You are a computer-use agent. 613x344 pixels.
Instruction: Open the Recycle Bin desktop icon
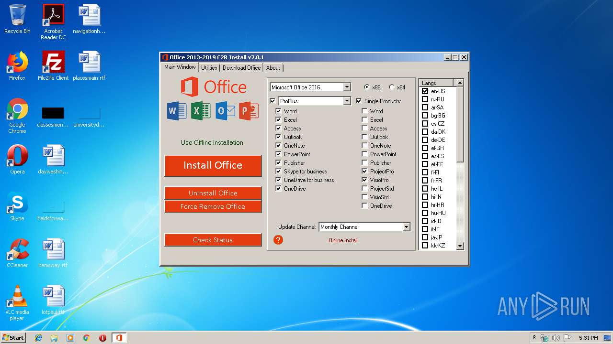[x=17, y=19]
